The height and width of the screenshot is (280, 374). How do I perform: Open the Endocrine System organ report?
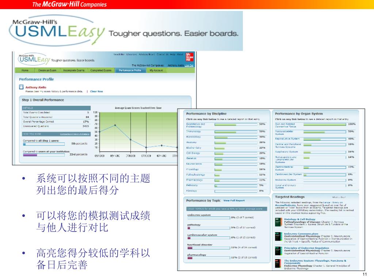click(286, 180)
